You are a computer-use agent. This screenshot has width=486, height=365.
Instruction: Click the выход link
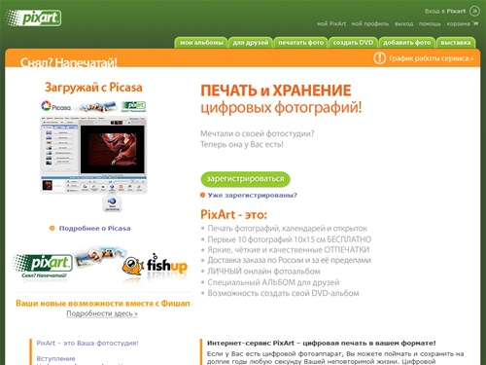(403, 23)
